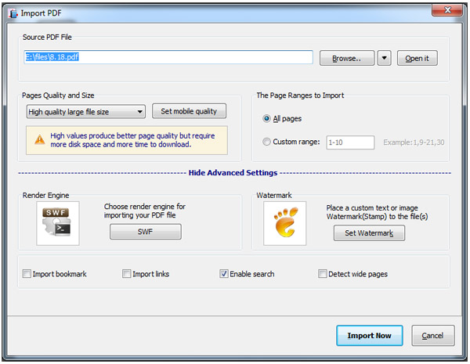
Task: Enable the Import bookmark checkbox
Action: click(x=27, y=274)
